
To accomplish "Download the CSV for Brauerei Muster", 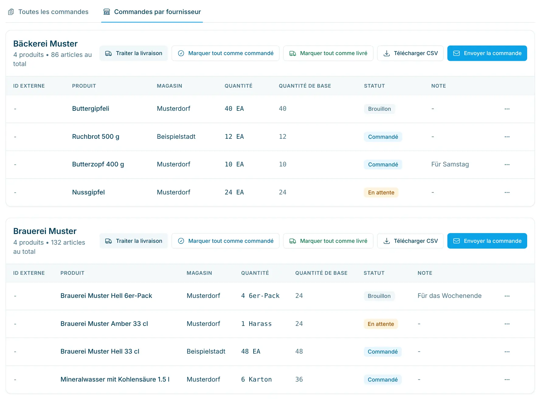I will (410, 241).
